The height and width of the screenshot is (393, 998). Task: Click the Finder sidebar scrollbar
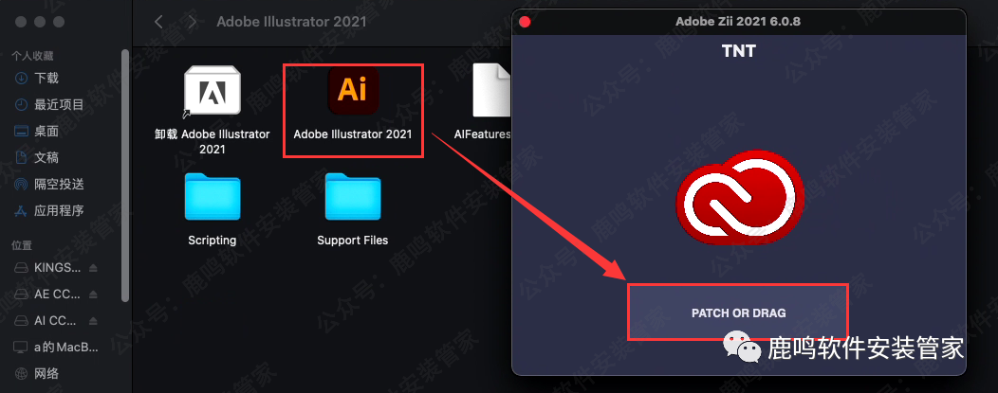coord(125,174)
